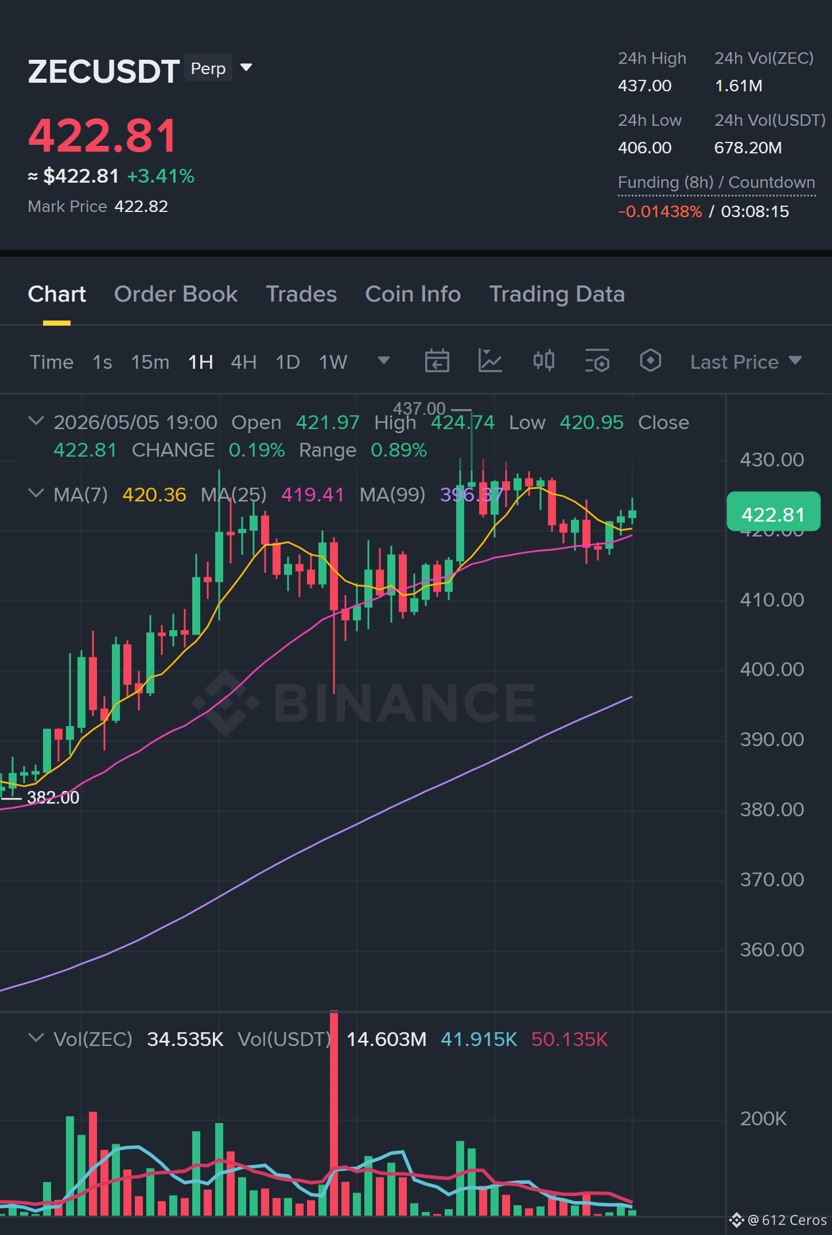Viewport: 832px width, 1235px height.
Task: Switch to the Trading Data tab
Action: point(557,294)
